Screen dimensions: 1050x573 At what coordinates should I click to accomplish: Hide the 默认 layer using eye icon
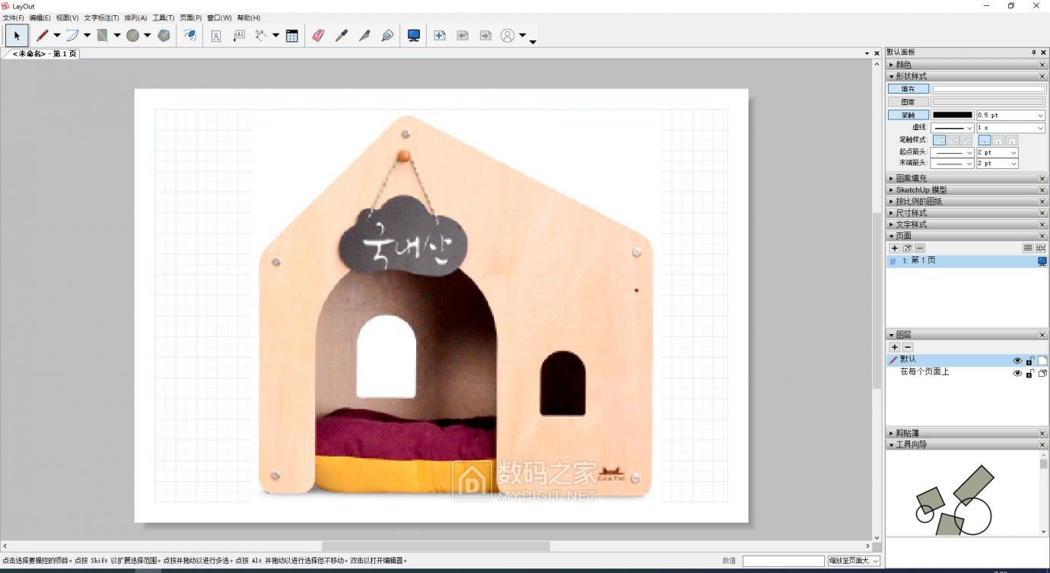pos(1017,361)
